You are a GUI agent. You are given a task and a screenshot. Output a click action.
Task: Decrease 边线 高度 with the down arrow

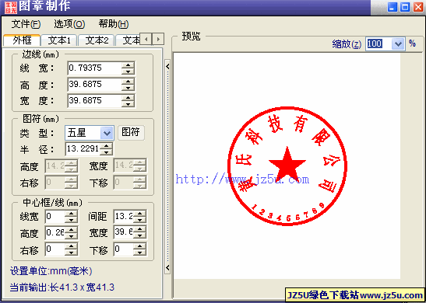point(128,88)
